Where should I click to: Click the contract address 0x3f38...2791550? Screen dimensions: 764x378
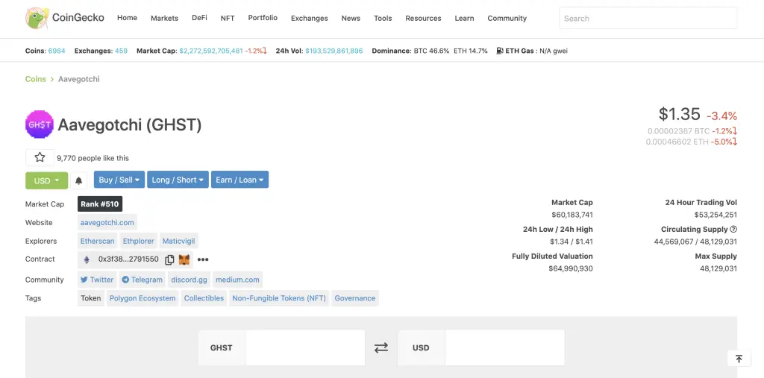point(128,259)
